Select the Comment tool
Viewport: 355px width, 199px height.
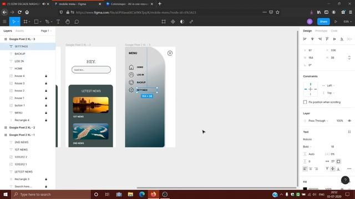tap(77, 22)
